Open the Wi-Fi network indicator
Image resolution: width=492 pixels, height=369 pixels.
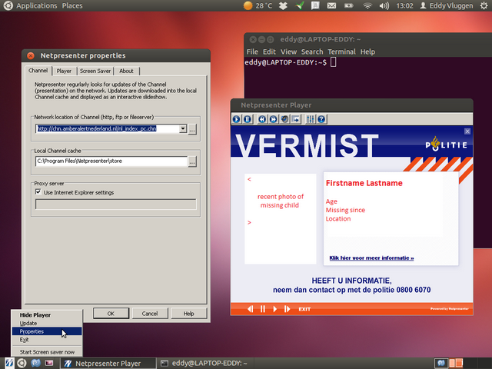point(367,5)
